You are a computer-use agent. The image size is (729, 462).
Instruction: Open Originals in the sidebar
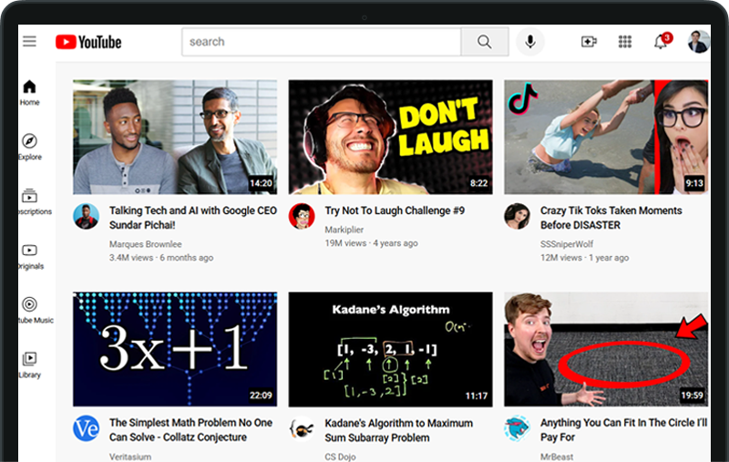click(29, 255)
